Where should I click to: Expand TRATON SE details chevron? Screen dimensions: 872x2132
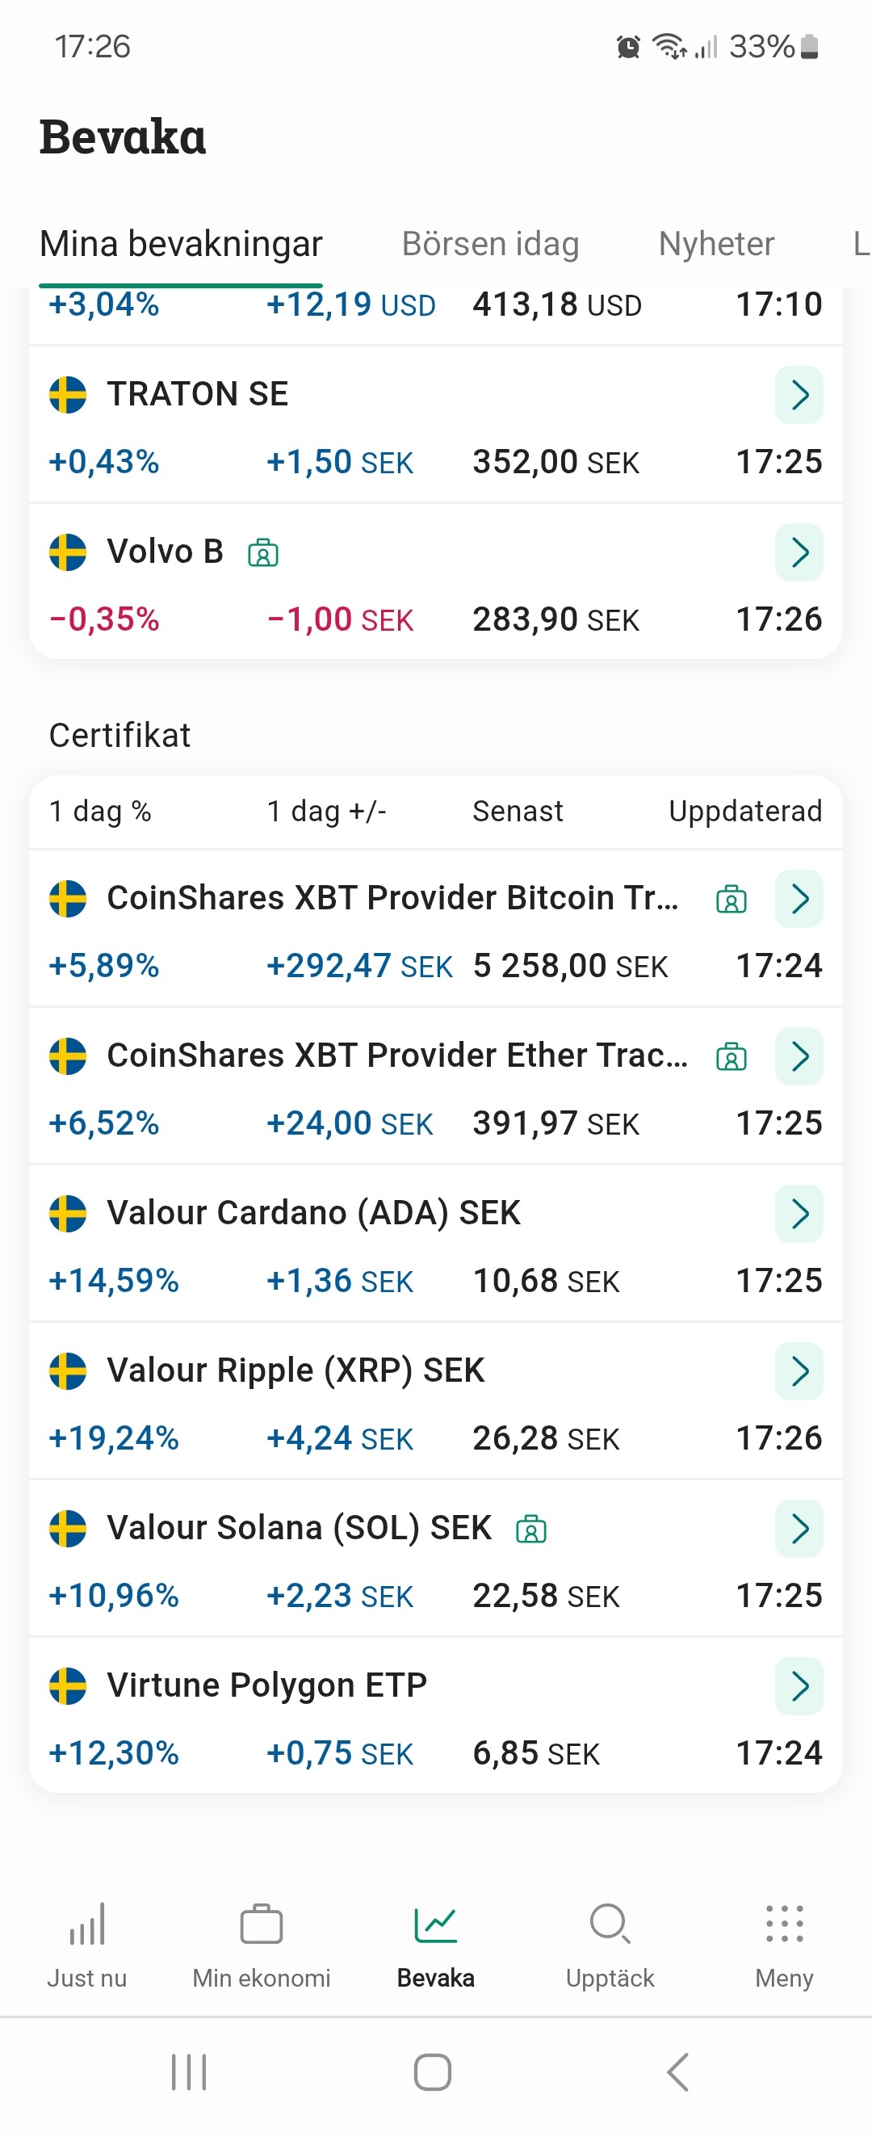[799, 395]
